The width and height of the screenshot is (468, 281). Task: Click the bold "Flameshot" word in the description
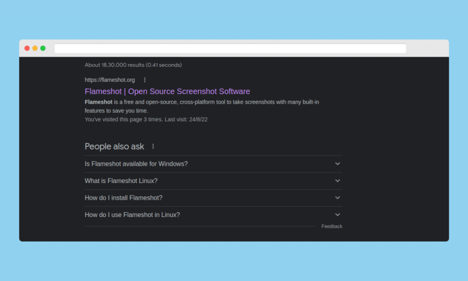(x=99, y=102)
